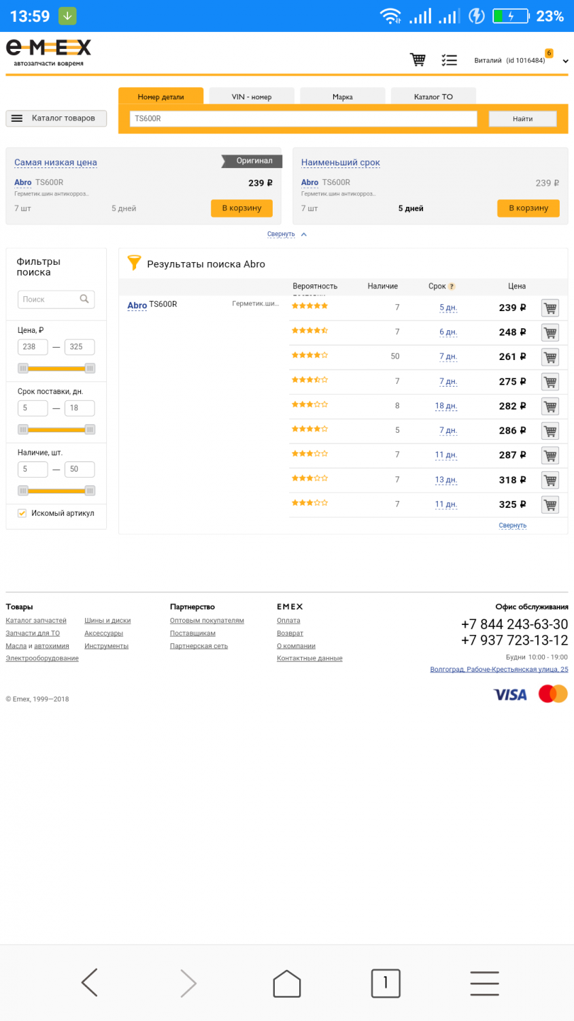Add 275 ₽ offer to cart
574x1021 pixels.
[x=550, y=381]
